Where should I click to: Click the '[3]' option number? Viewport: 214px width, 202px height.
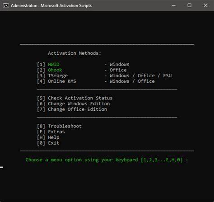[x=41, y=76]
